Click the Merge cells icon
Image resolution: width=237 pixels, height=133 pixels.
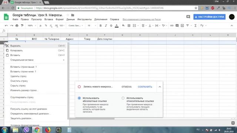[134, 25]
